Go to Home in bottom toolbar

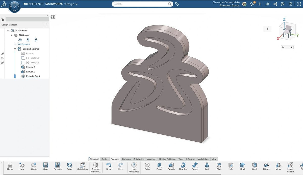[x=10, y=166]
